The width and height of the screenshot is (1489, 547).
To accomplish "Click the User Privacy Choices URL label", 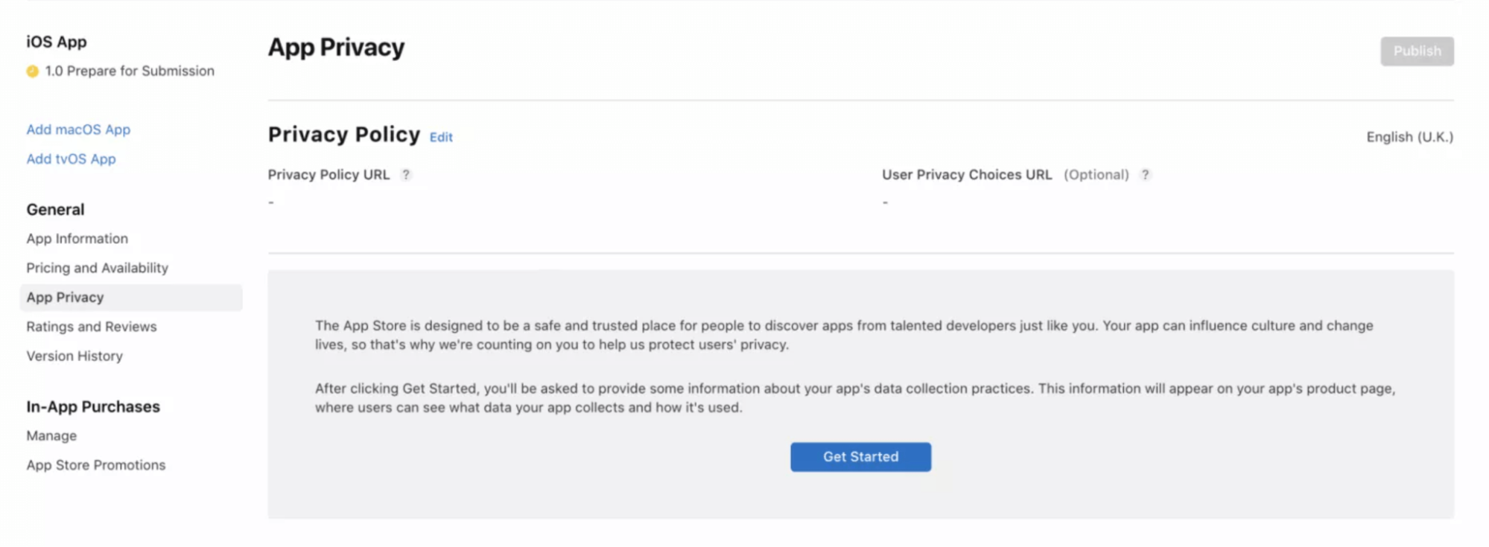I will tap(967, 175).
